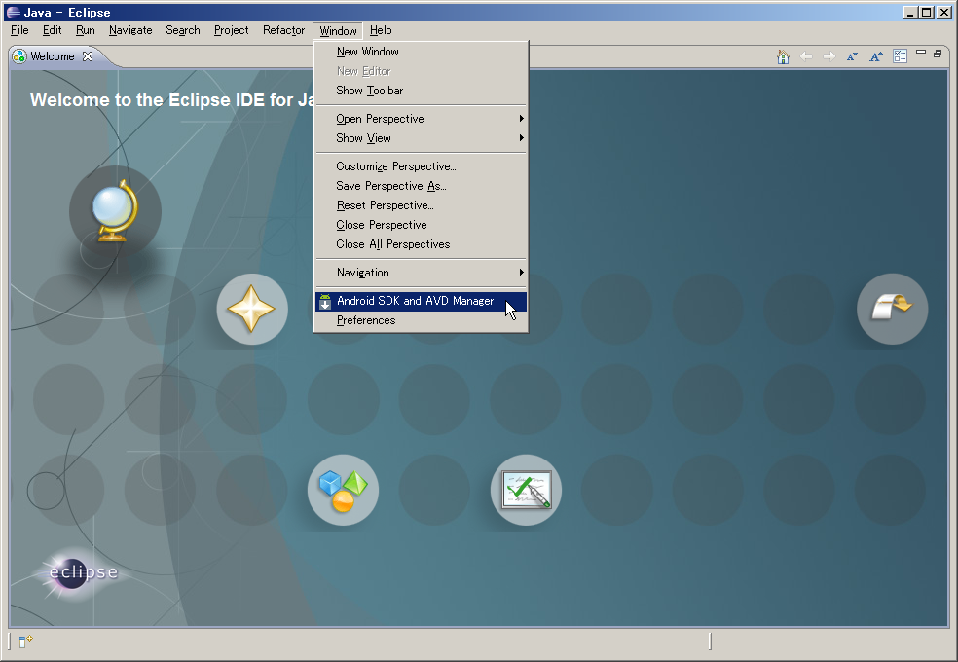Image resolution: width=958 pixels, height=662 pixels.
Task: Open Preferences from Window menu
Action: (x=421, y=320)
